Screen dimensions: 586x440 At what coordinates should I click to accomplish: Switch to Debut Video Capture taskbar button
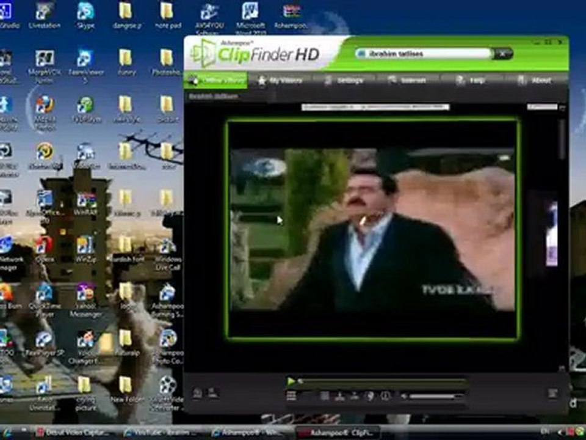click(73, 433)
